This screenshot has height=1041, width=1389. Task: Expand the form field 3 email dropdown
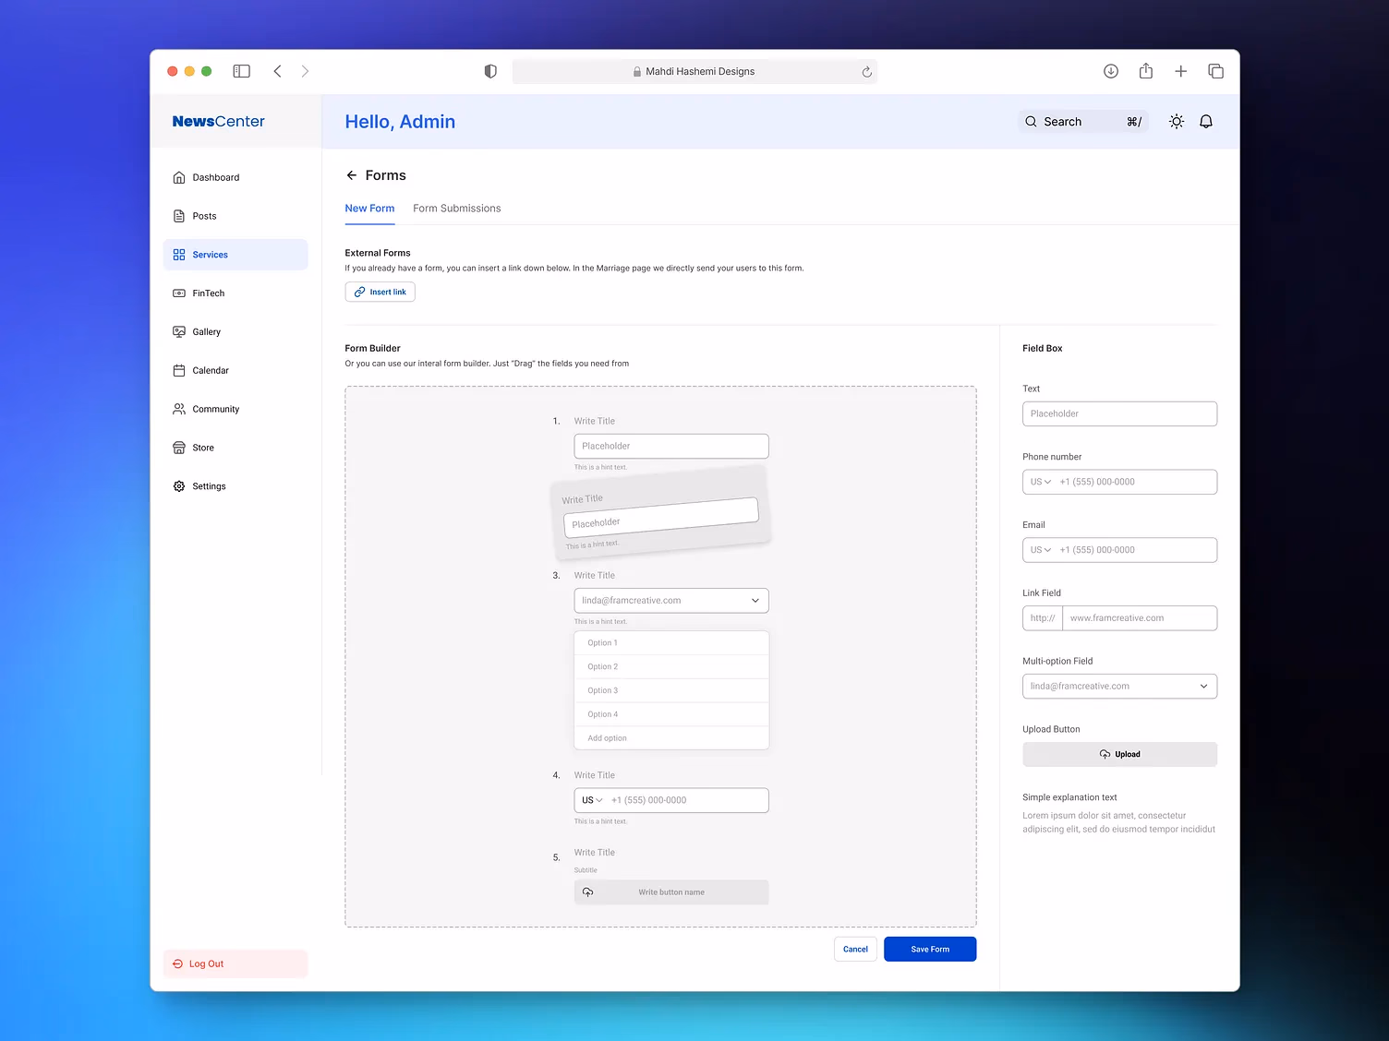671,601
